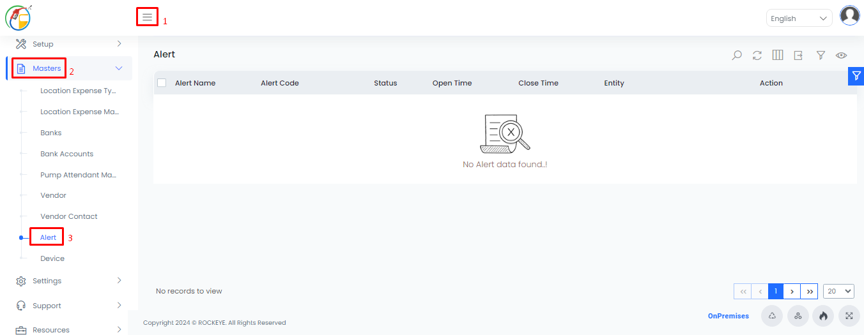The width and height of the screenshot is (864, 335).
Task: Expand the Setup menu chevron
Action: click(x=119, y=44)
